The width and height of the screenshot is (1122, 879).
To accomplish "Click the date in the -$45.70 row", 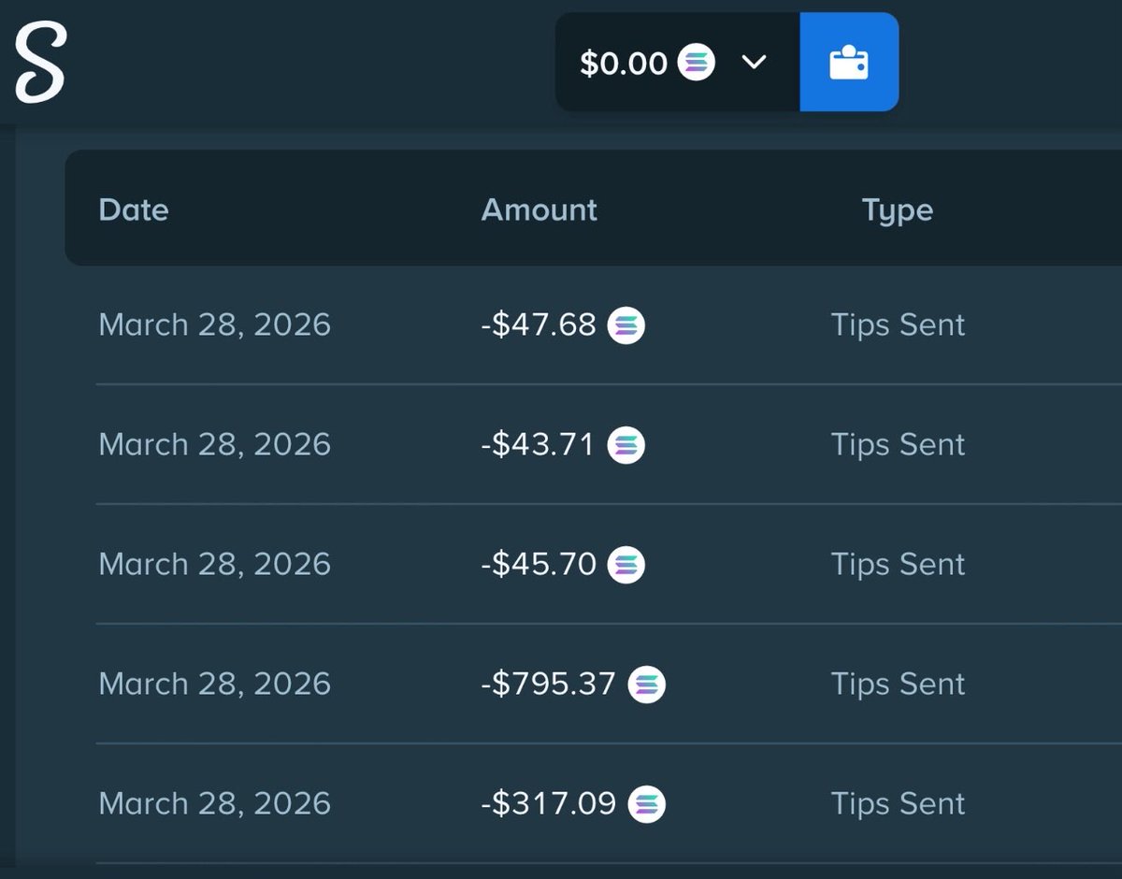I will (x=214, y=565).
